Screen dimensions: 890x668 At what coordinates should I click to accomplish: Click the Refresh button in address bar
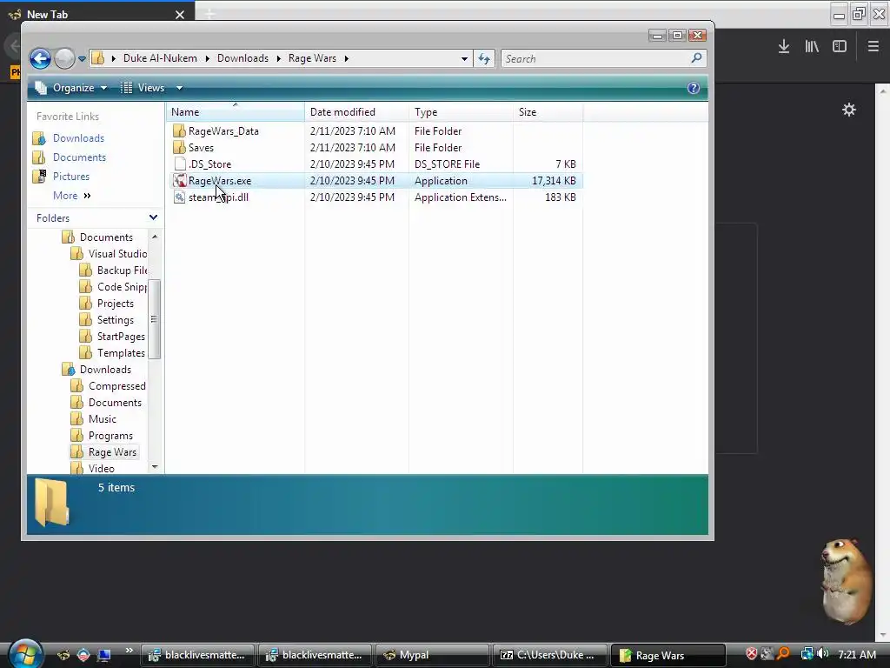pyautogui.click(x=484, y=58)
